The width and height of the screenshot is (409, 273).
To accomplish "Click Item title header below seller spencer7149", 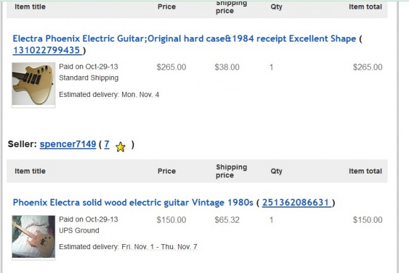I will click(30, 171).
